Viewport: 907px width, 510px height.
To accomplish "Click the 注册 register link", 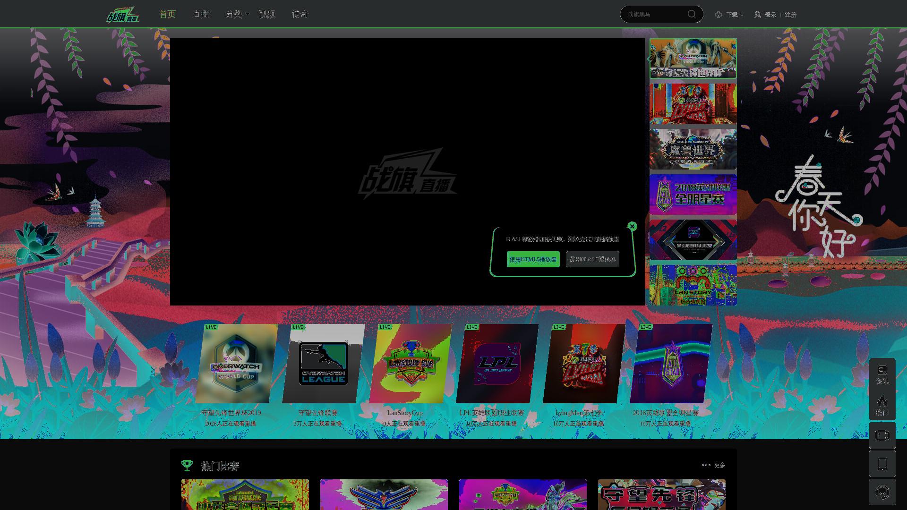I will [790, 15].
